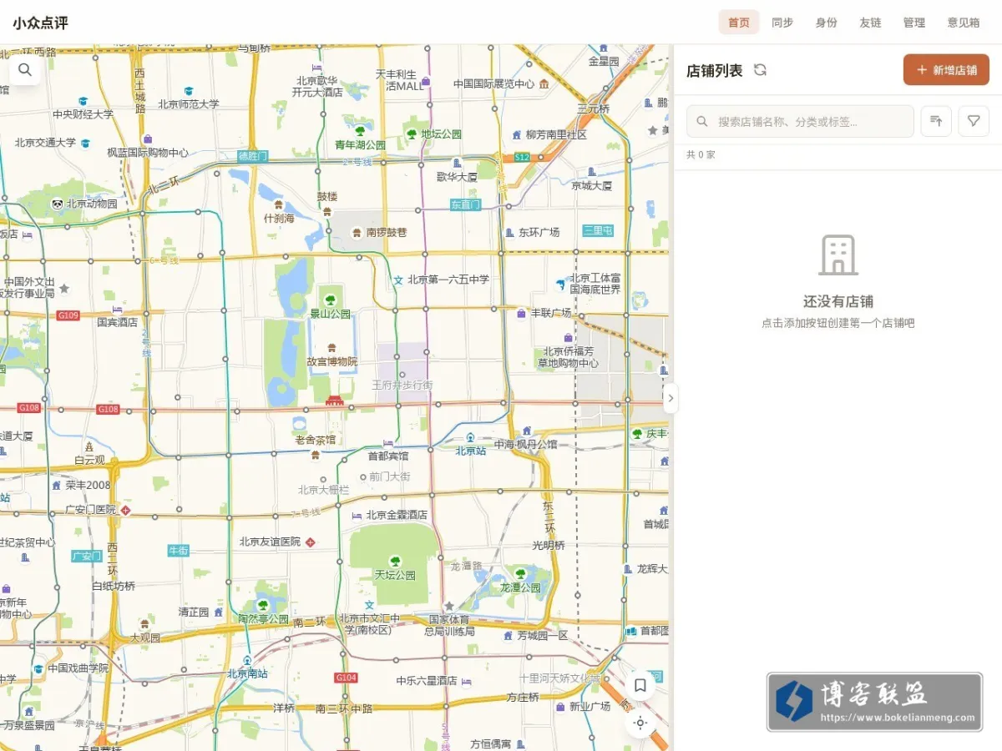1002x751 pixels.
Task: Click the 国宾酒店 label
Action: [x=118, y=321]
